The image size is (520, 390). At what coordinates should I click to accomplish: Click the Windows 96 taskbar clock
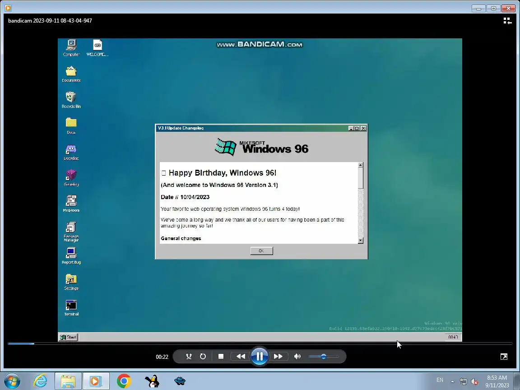[453, 337]
